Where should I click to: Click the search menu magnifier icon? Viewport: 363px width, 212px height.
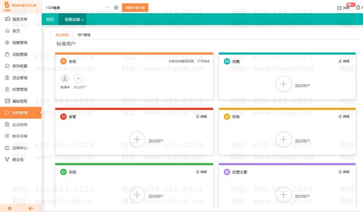click(x=7, y=19)
